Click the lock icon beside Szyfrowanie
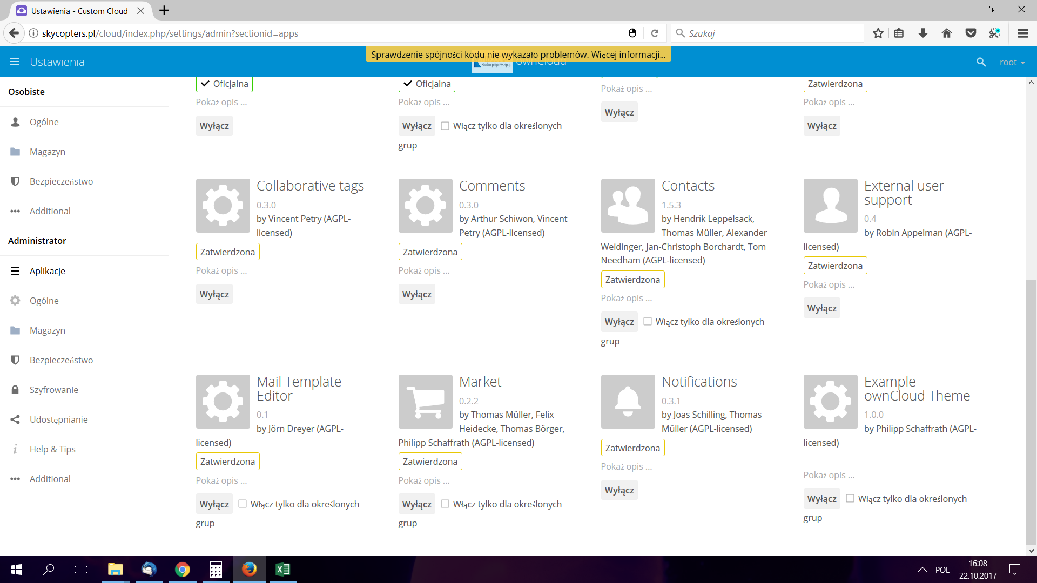The image size is (1037, 583). click(15, 390)
